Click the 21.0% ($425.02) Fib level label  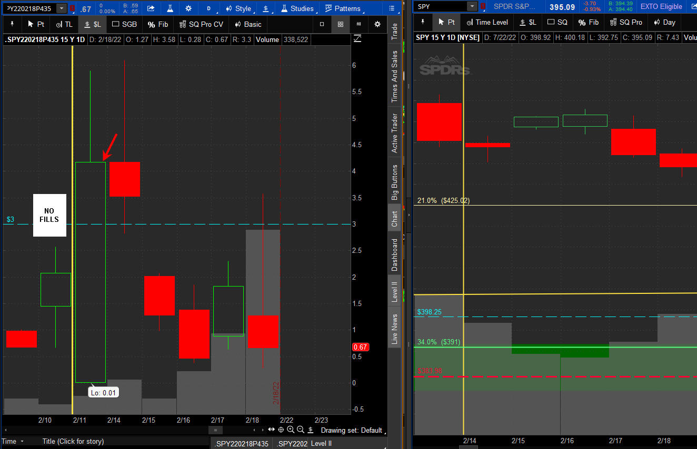443,200
